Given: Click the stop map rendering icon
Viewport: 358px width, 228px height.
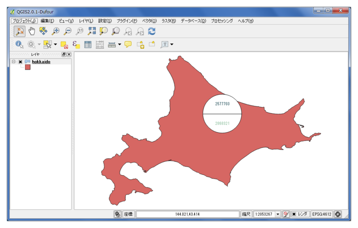Looking at the screenshot, I should click(x=286, y=214).
